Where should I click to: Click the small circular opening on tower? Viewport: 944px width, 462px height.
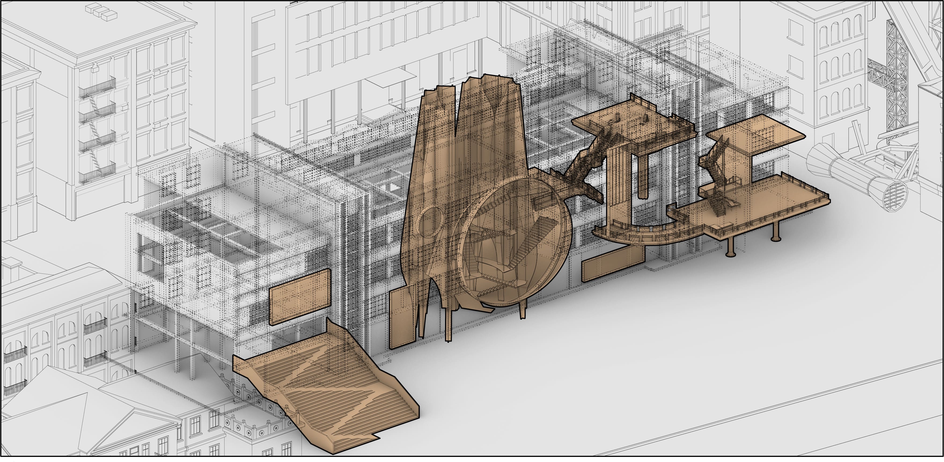point(429,221)
